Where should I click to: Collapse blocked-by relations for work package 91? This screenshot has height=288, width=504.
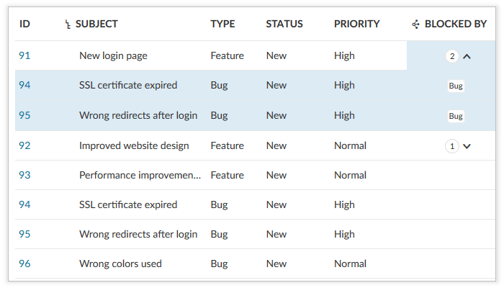467,56
